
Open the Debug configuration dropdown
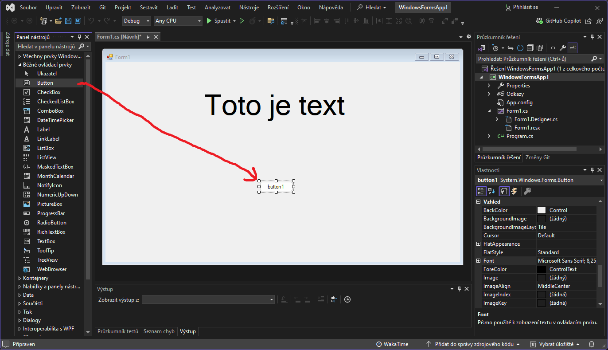point(137,21)
